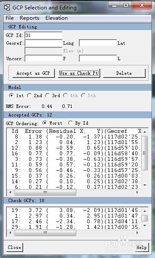Click check GCPs horizontal scrollbar thumb
155x258 pixels.
45,233
